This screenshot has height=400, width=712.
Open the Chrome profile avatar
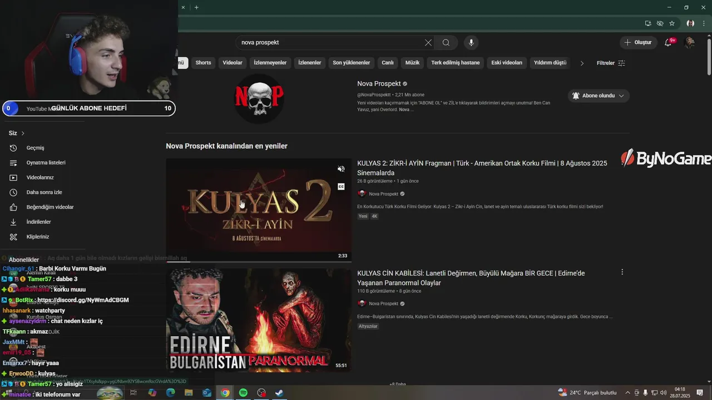tap(690, 23)
